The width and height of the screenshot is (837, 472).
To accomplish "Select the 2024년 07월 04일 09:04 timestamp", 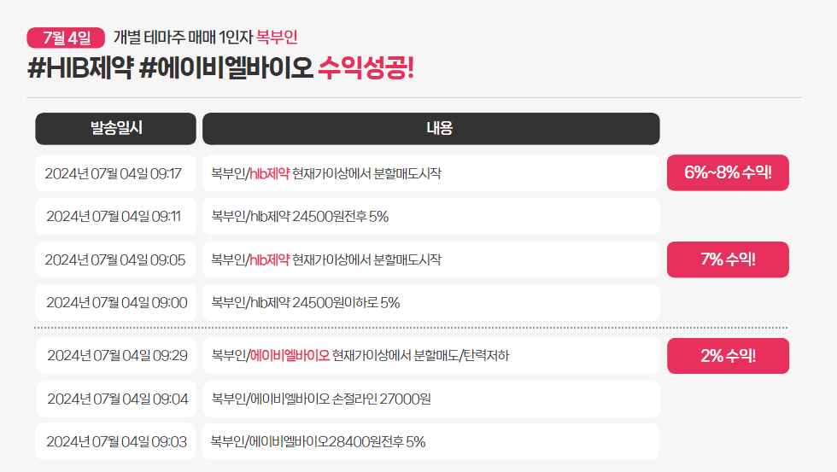I will [x=116, y=399].
